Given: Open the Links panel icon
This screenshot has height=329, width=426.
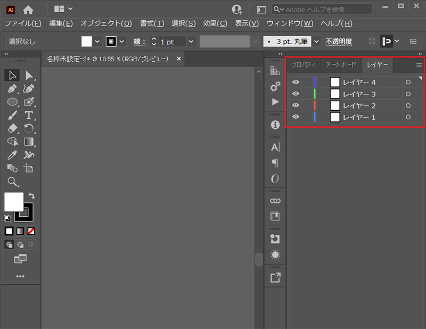Looking at the screenshot, I should [x=275, y=201].
